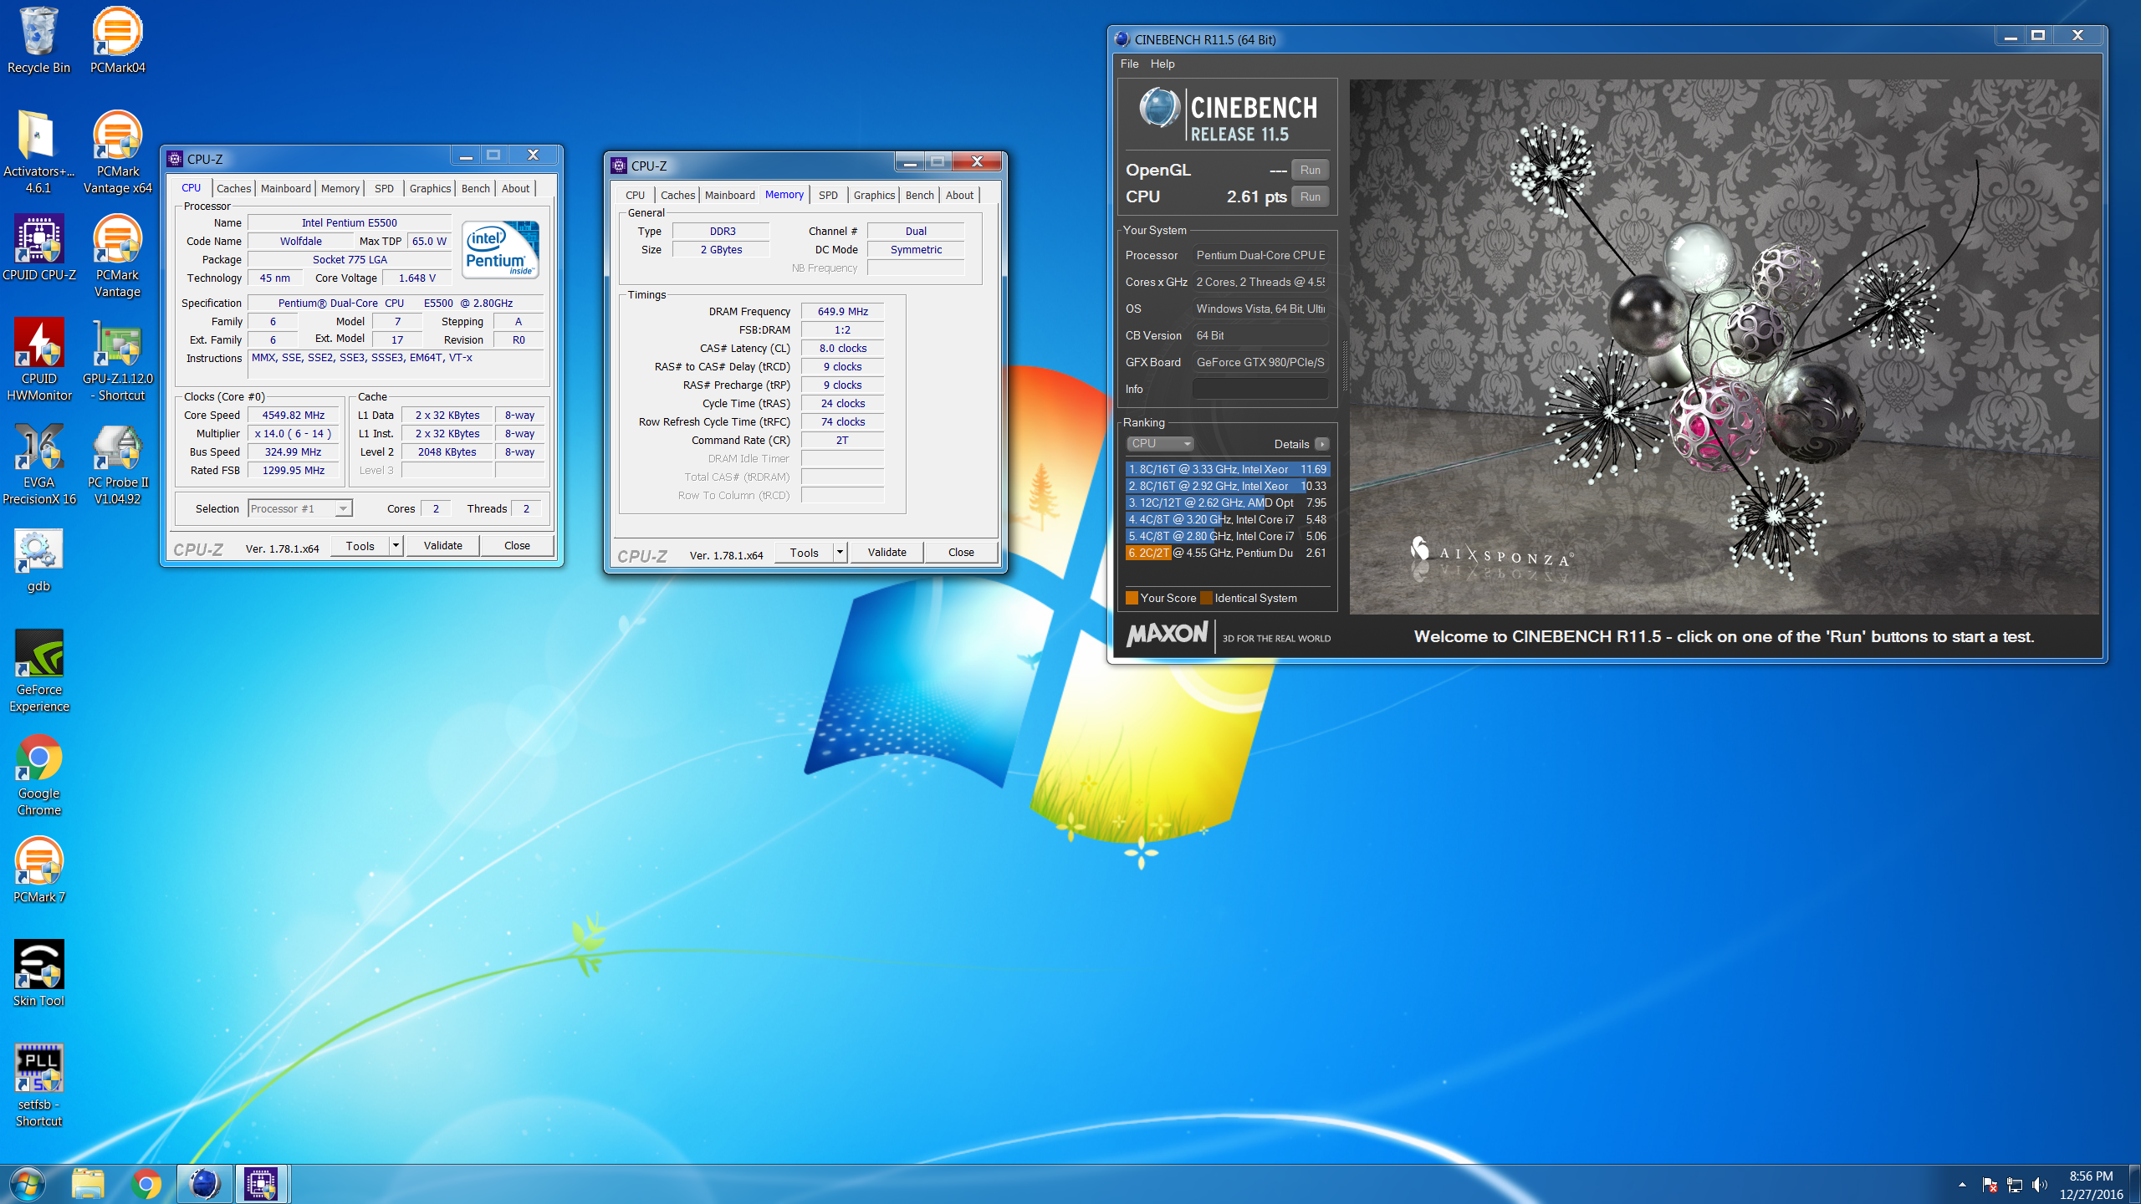Viewport: 2141px width, 1204px height.
Task: Open File Explorer from the taskbar
Action: (88, 1184)
